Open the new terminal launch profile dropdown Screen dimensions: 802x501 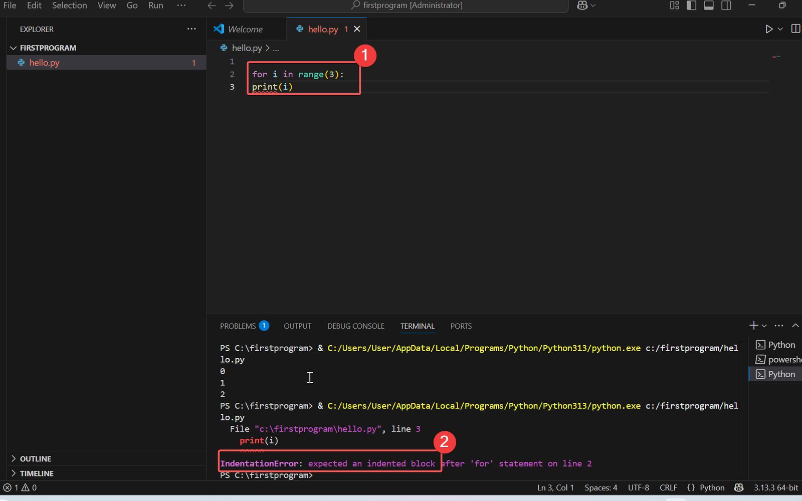pyautogui.click(x=764, y=326)
